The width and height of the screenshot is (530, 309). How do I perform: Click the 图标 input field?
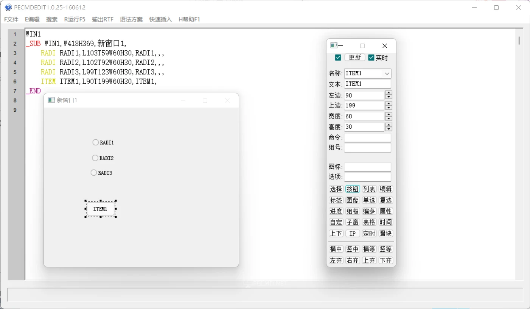click(368, 167)
